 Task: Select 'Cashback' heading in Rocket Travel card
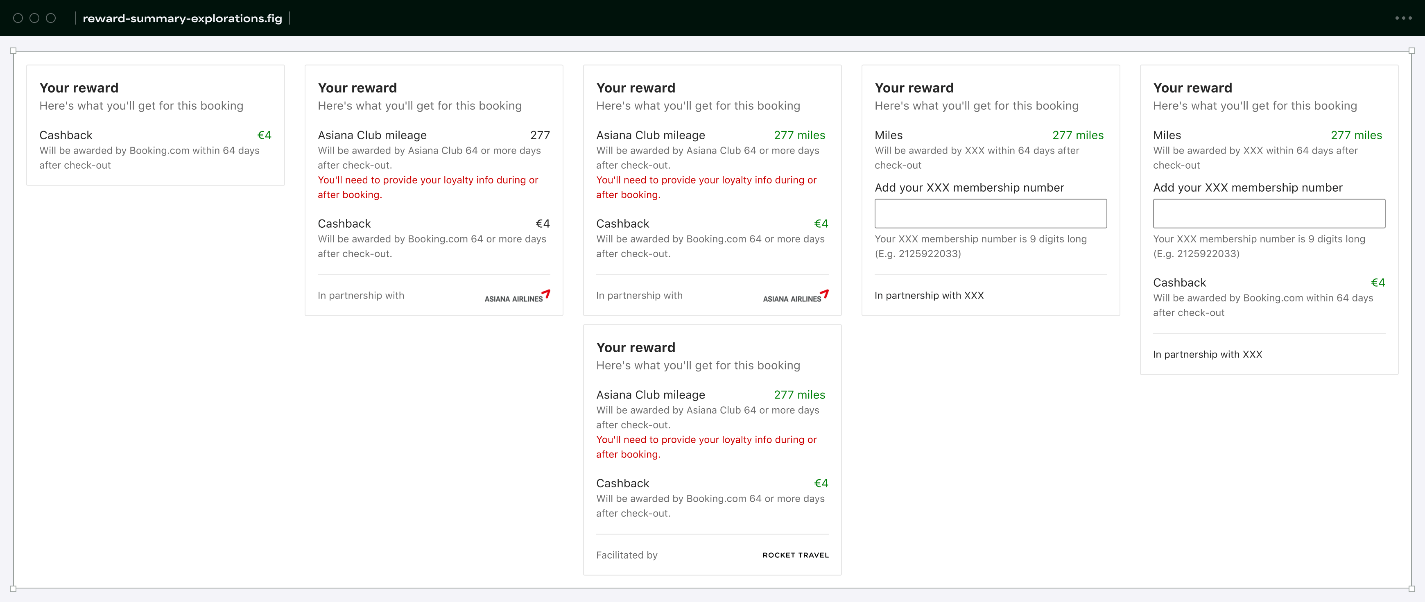(x=622, y=483)
